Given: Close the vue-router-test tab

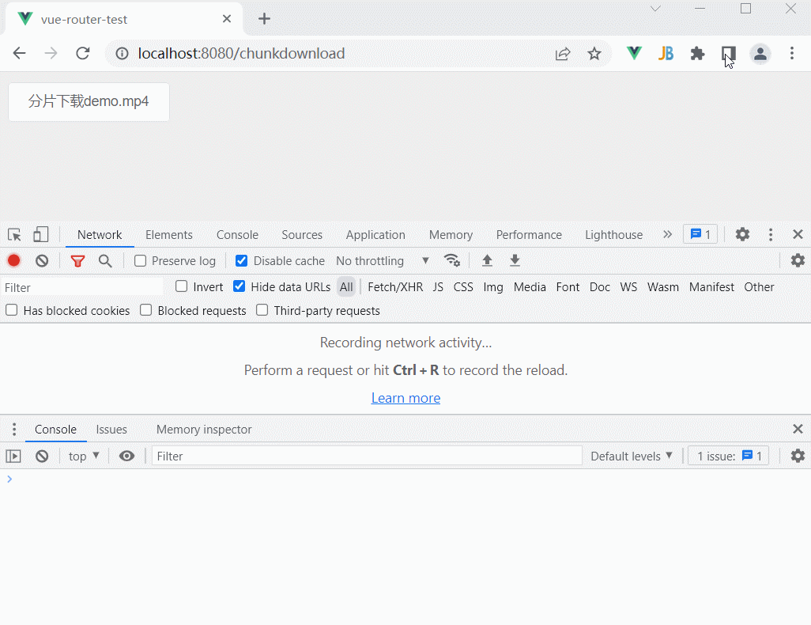Looking at the screenshot, I should click(227, 19).
